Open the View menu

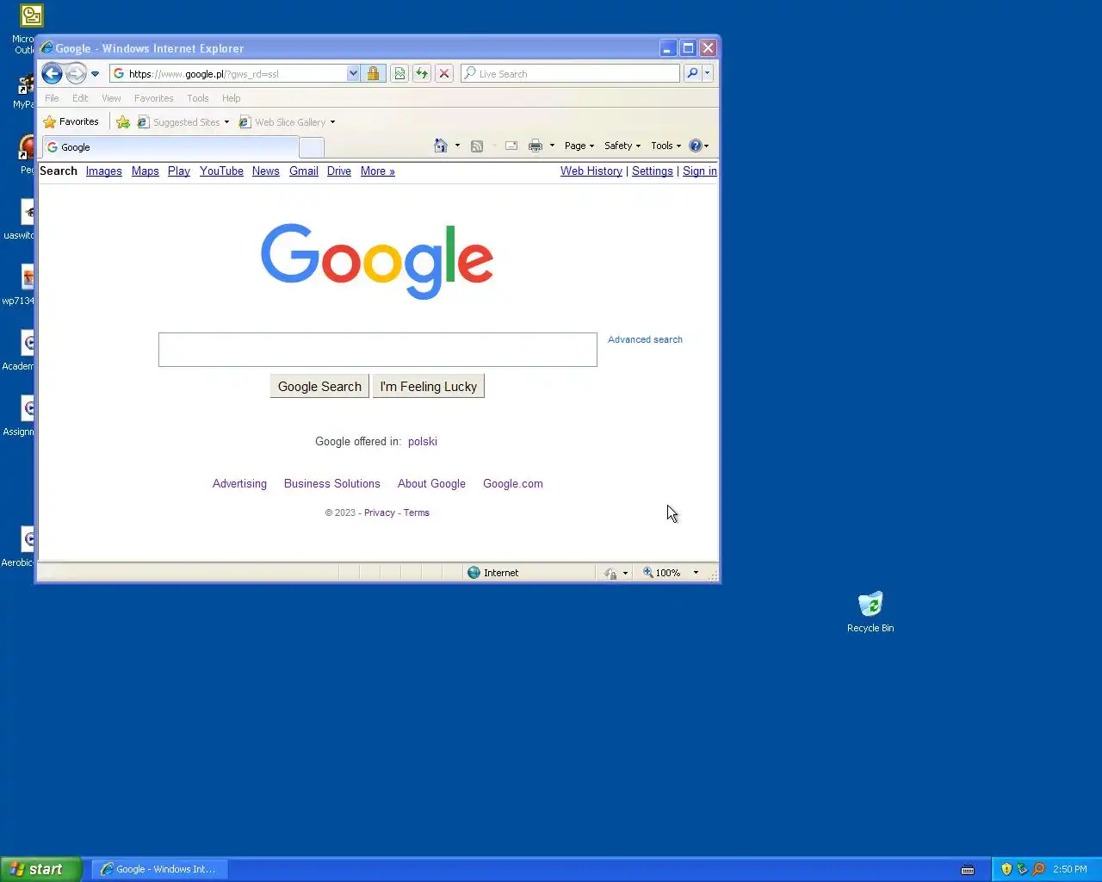[x=111, y=98]
